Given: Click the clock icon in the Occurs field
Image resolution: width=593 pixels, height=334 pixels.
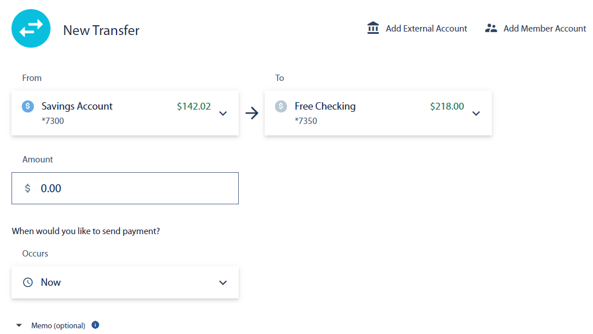Looking at the screenshot, I should pyautogui.click(x=29, y=282).
